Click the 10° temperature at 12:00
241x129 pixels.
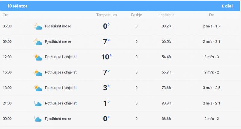(x=106, y=57)
